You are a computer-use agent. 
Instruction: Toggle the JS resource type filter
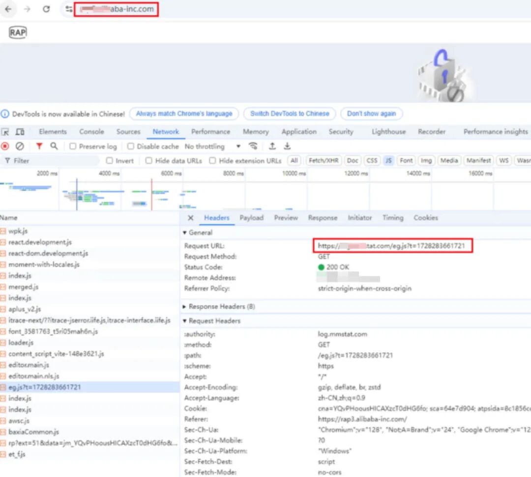point(388,161)
